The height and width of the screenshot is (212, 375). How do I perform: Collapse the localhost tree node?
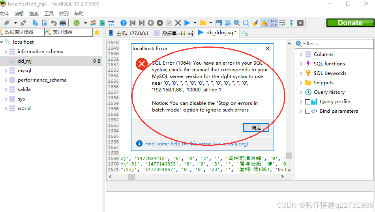(x=2, y=42)
